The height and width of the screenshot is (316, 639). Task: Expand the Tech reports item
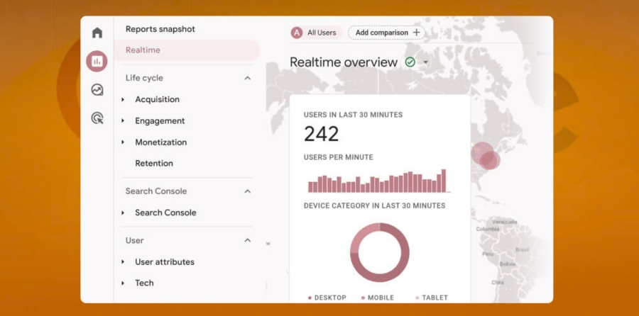(x=124, y=283)
